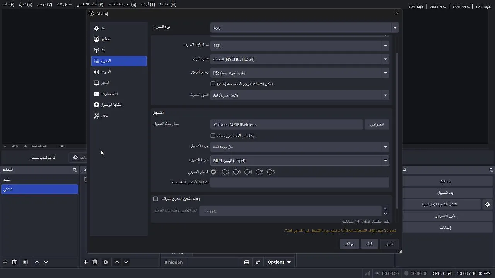
Task: Open the View menu عرض (V)
Action: coord(44,4)
